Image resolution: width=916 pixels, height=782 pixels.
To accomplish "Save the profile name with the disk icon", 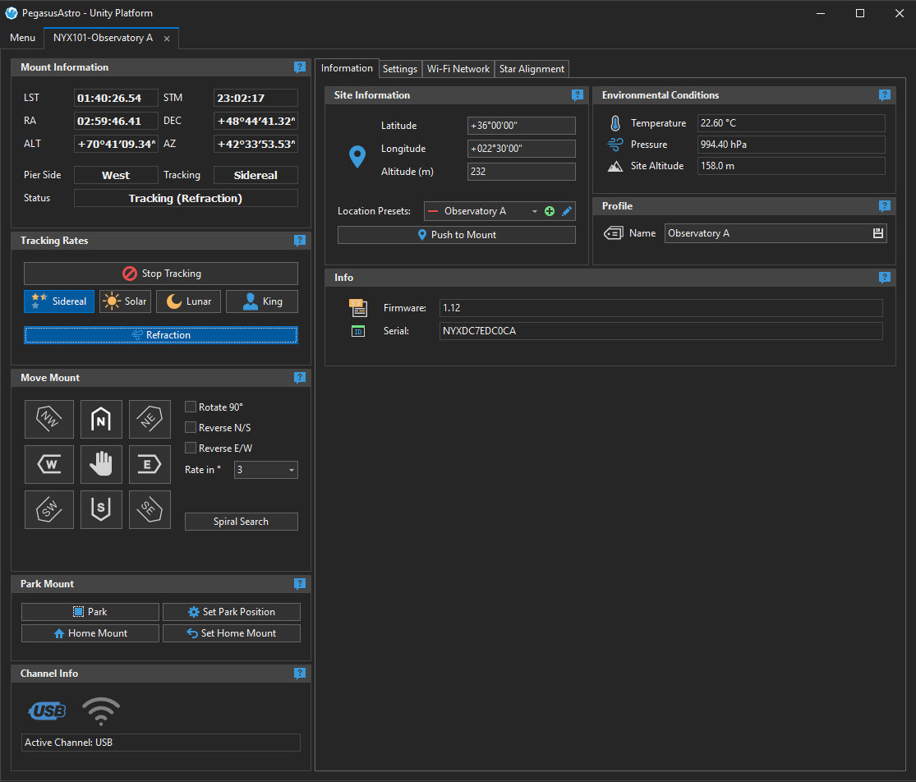I will pos(880,233).
